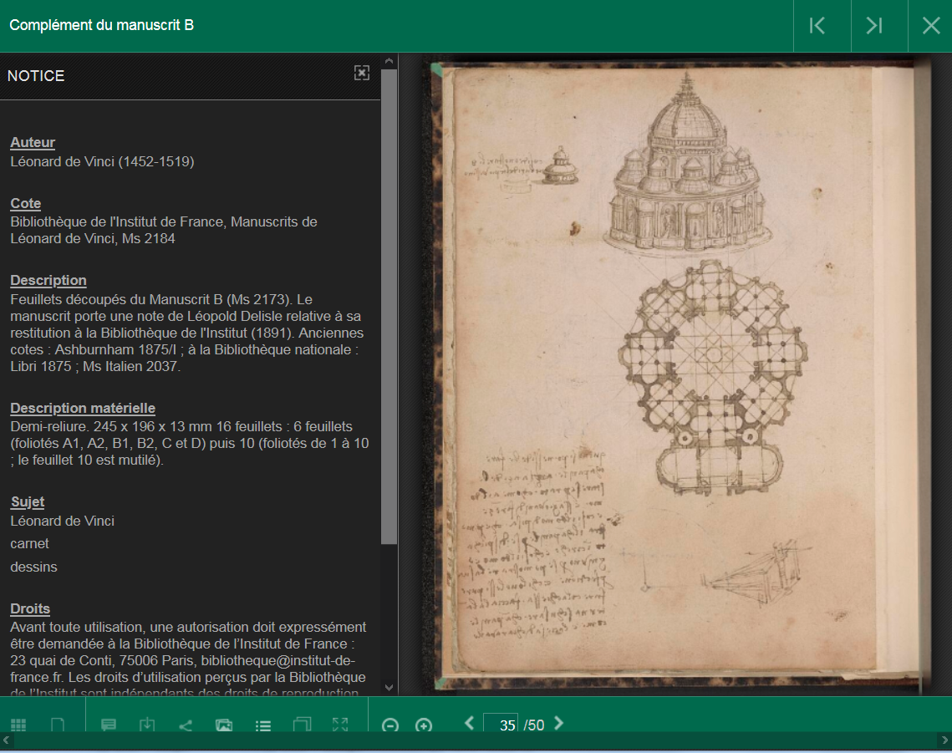The height and width of the screenshot is (753, 952).
Task: Click the horizontal scrollbar left arrow
Action: pyautogui.click(x=6, y=740)
